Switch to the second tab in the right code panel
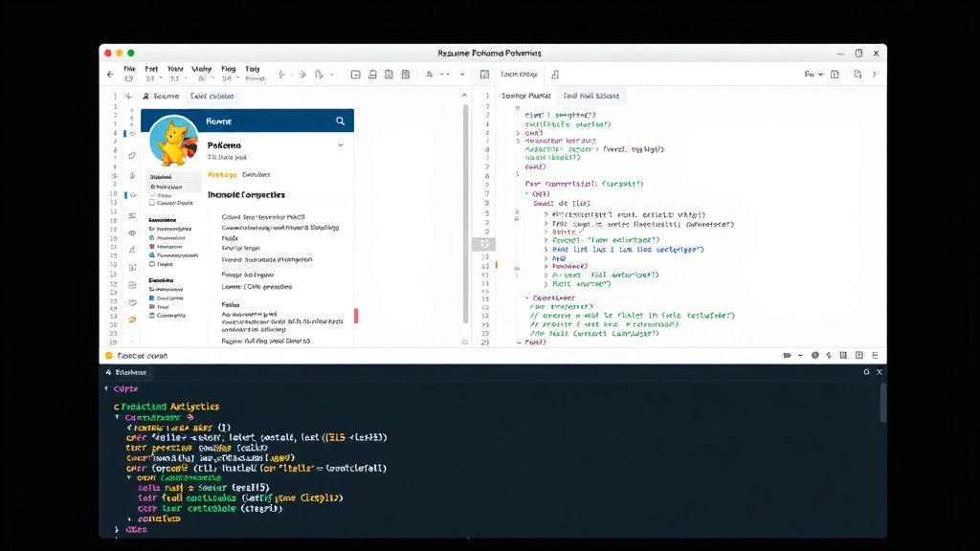Screen dimensions: 980x551 pyautogui.click(x=591, y=96)
